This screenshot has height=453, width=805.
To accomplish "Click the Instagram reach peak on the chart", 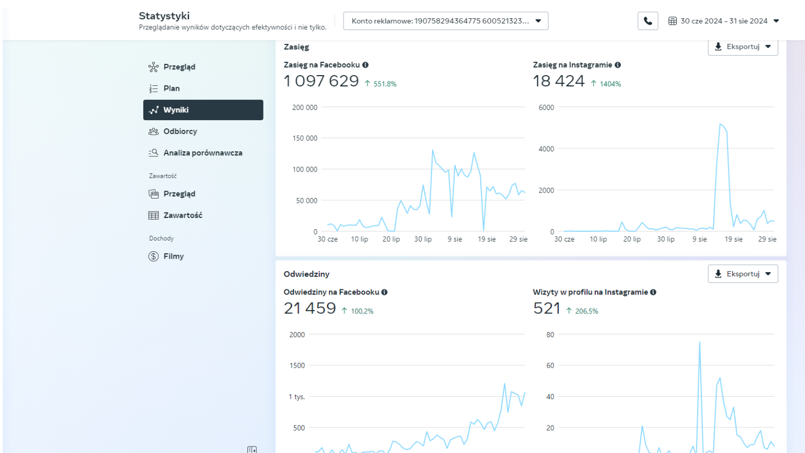I will tap(720, 125).
